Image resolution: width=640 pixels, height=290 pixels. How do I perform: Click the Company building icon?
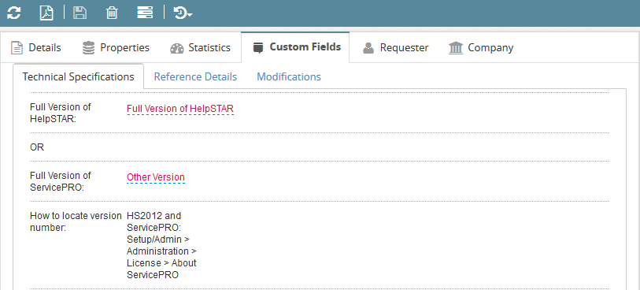456,48
